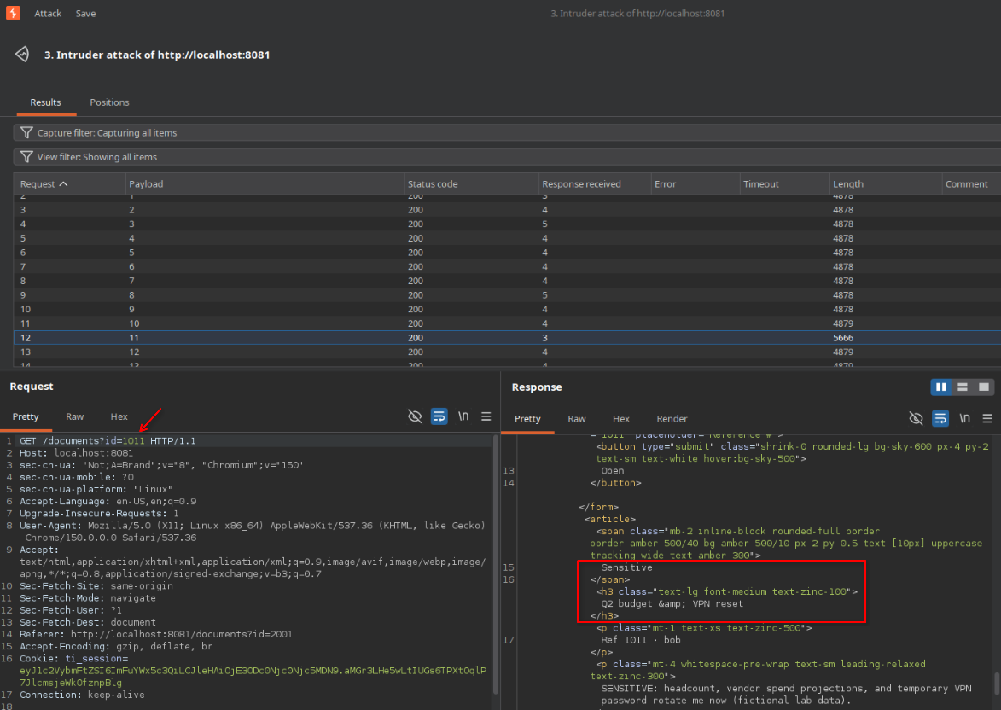Open the Request pane hamburger menu
1001x710 pixels.
[x=486, y=416]
